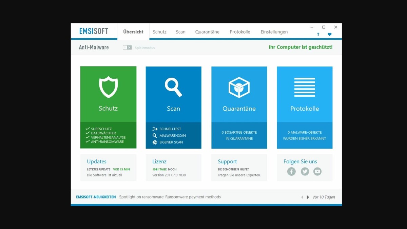This screenshot has height=229, width=407.
Task: Click the magnifying glass icon on Scan tile
Action: tap(173, 87)
